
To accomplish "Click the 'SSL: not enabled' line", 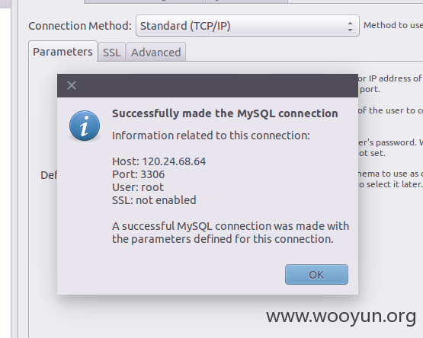I will tap(154, 200).
